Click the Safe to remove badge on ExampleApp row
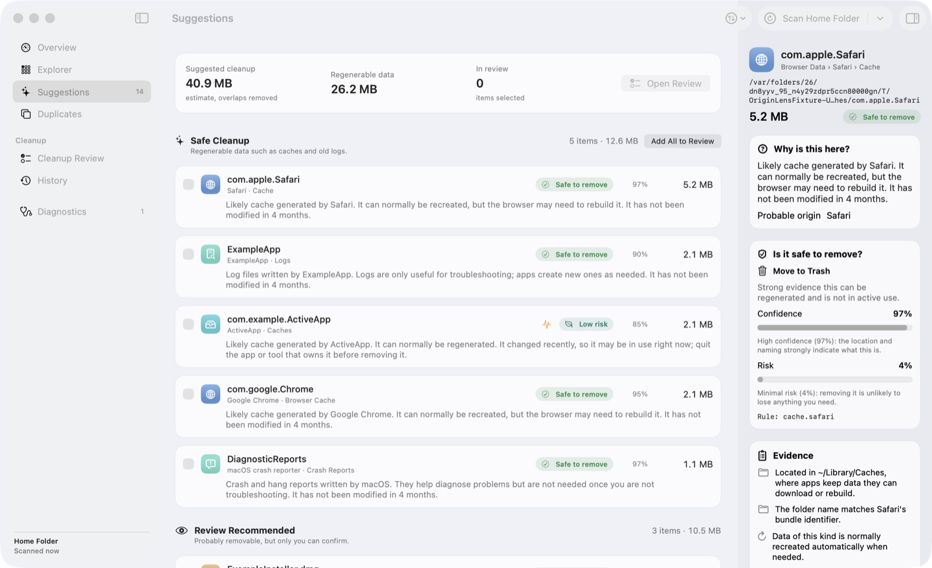Image resolution: width=932 pixels, height=568 pixels. 574,255
